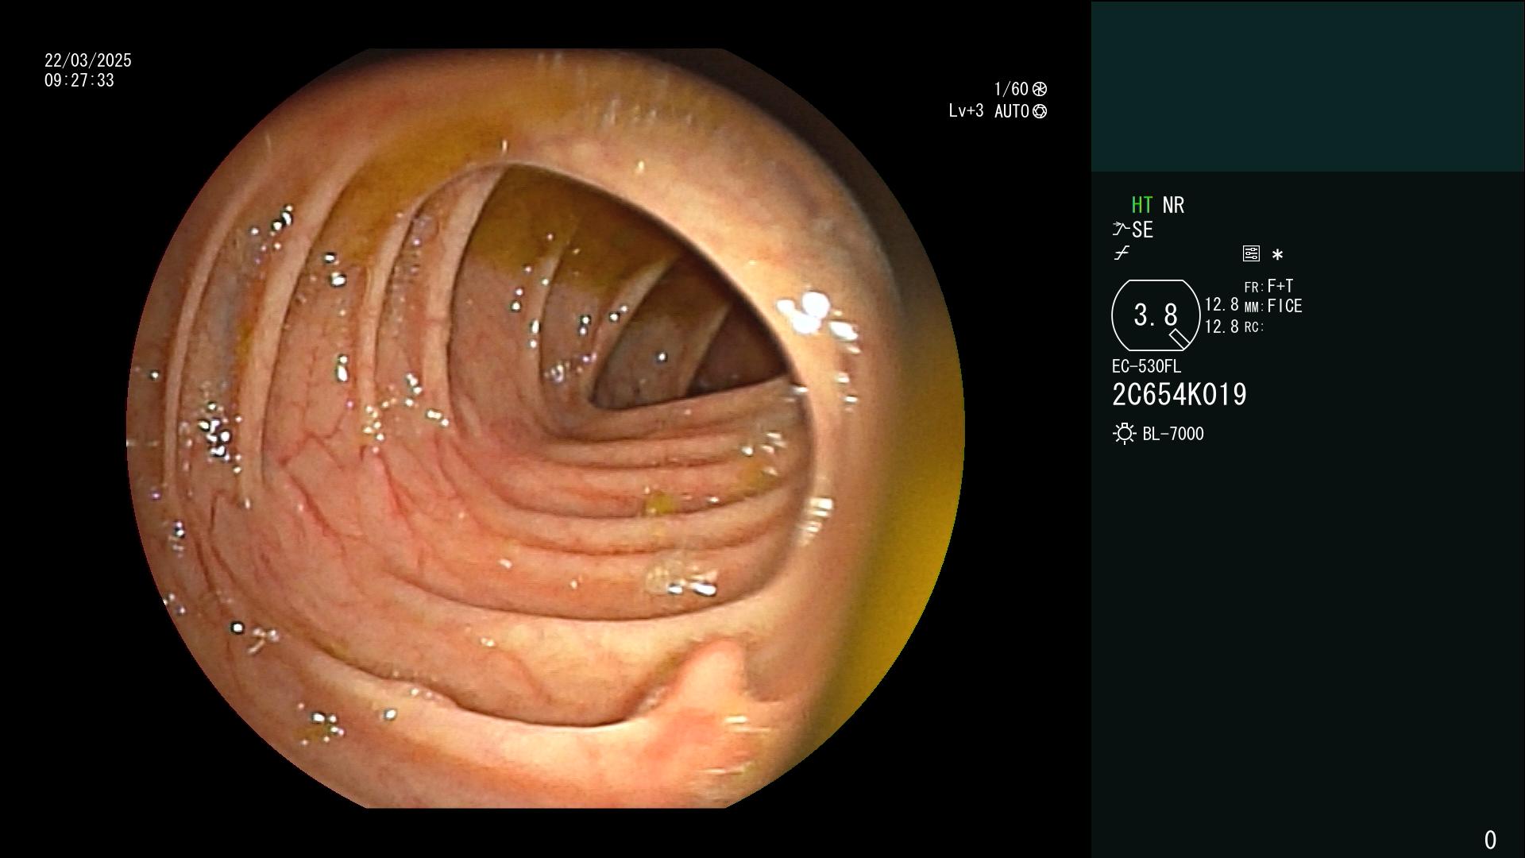Click the shutter icon beside 1/60
1525x858 pixels.
(x=1040, y=89)
